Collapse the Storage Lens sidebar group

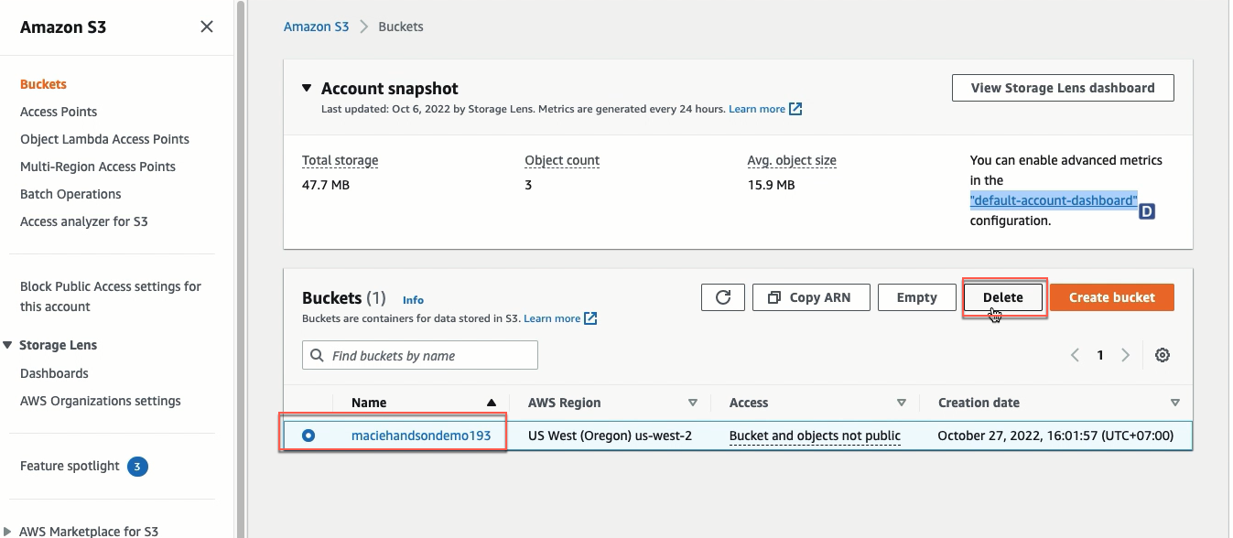point(8,345)
